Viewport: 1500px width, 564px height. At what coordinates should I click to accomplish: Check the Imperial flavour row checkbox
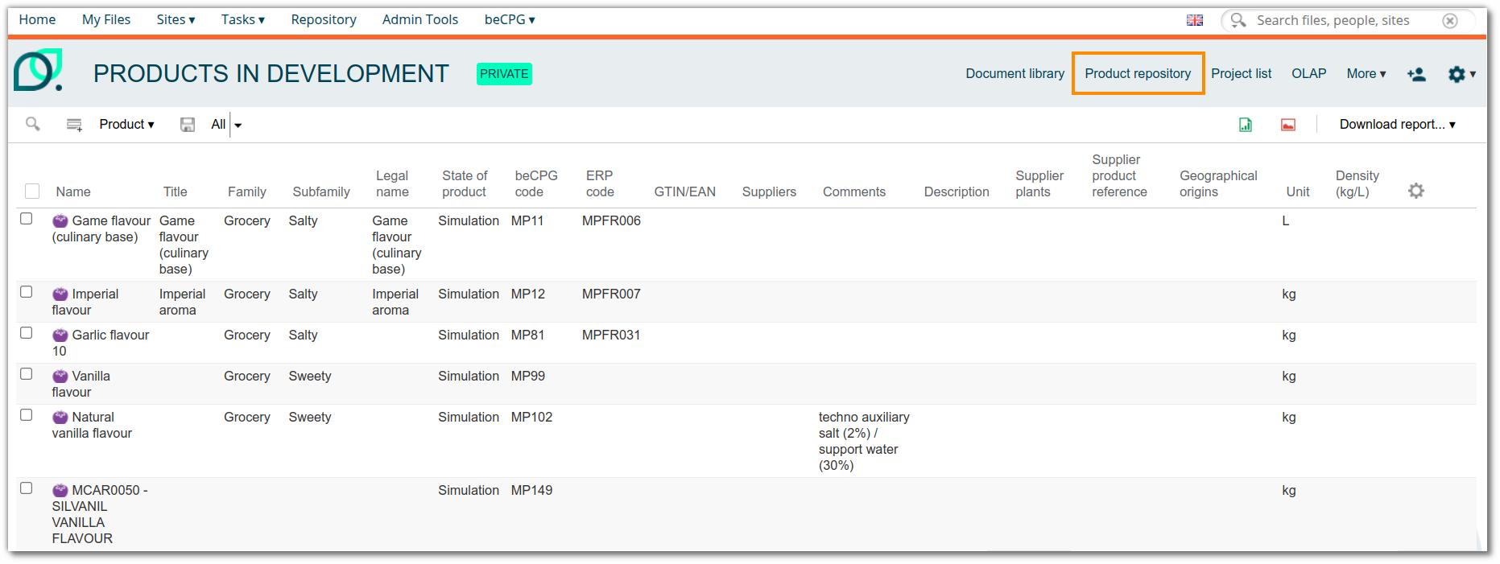[x=27, y=292]
